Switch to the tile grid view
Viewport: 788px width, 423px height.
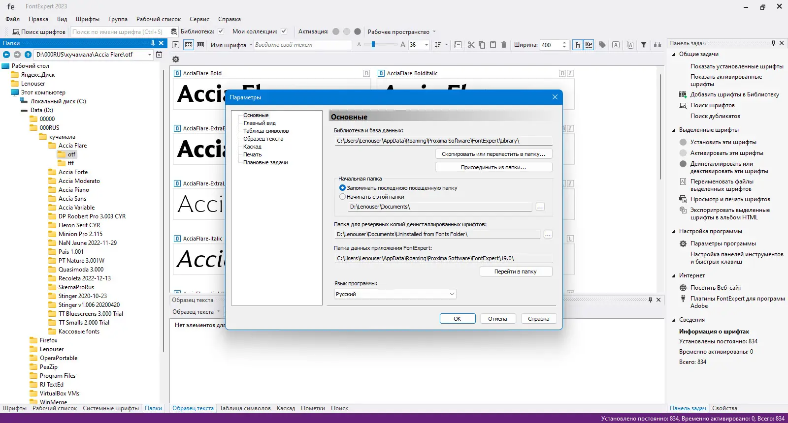[x=189, y=45]
